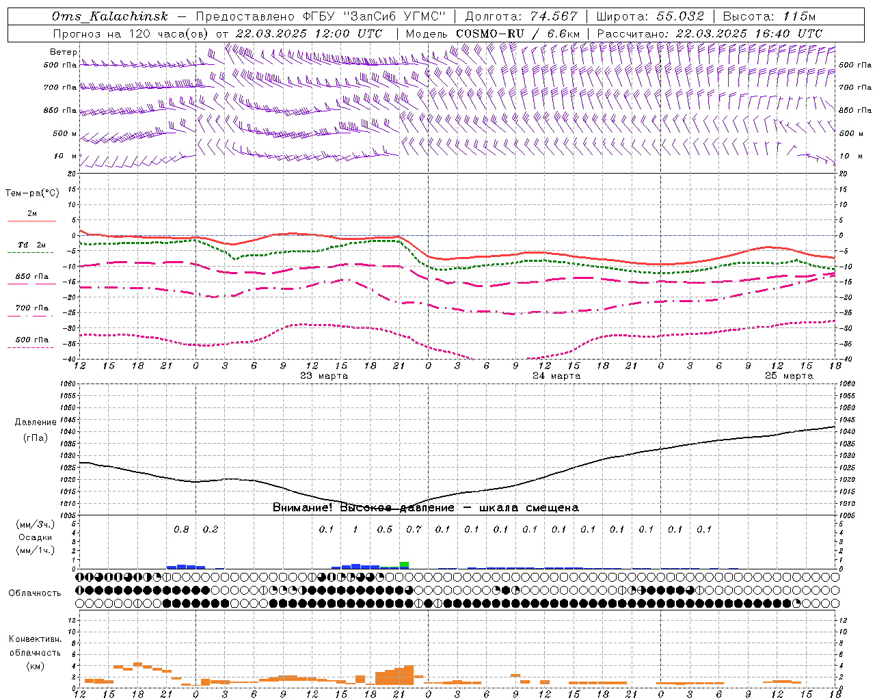This screenshot has height=700, width=875.
Task: Click "Рассчитано: 22.03.2025 16:40 UTC" text
Action: 710,33
